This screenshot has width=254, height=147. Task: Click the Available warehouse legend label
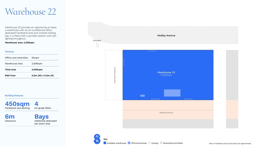click(116, 143)
